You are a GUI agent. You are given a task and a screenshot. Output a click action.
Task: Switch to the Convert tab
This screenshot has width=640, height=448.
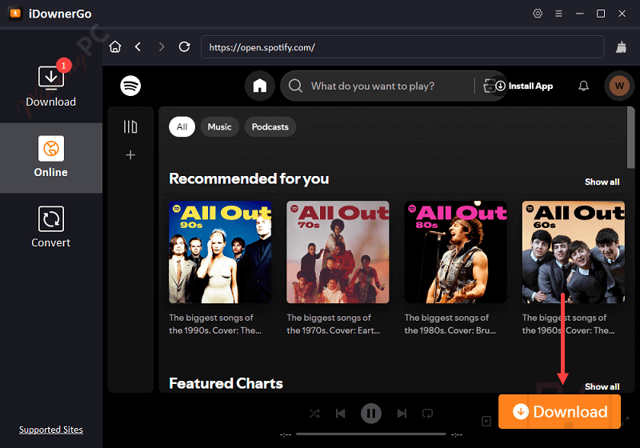(x=51, y=227)
